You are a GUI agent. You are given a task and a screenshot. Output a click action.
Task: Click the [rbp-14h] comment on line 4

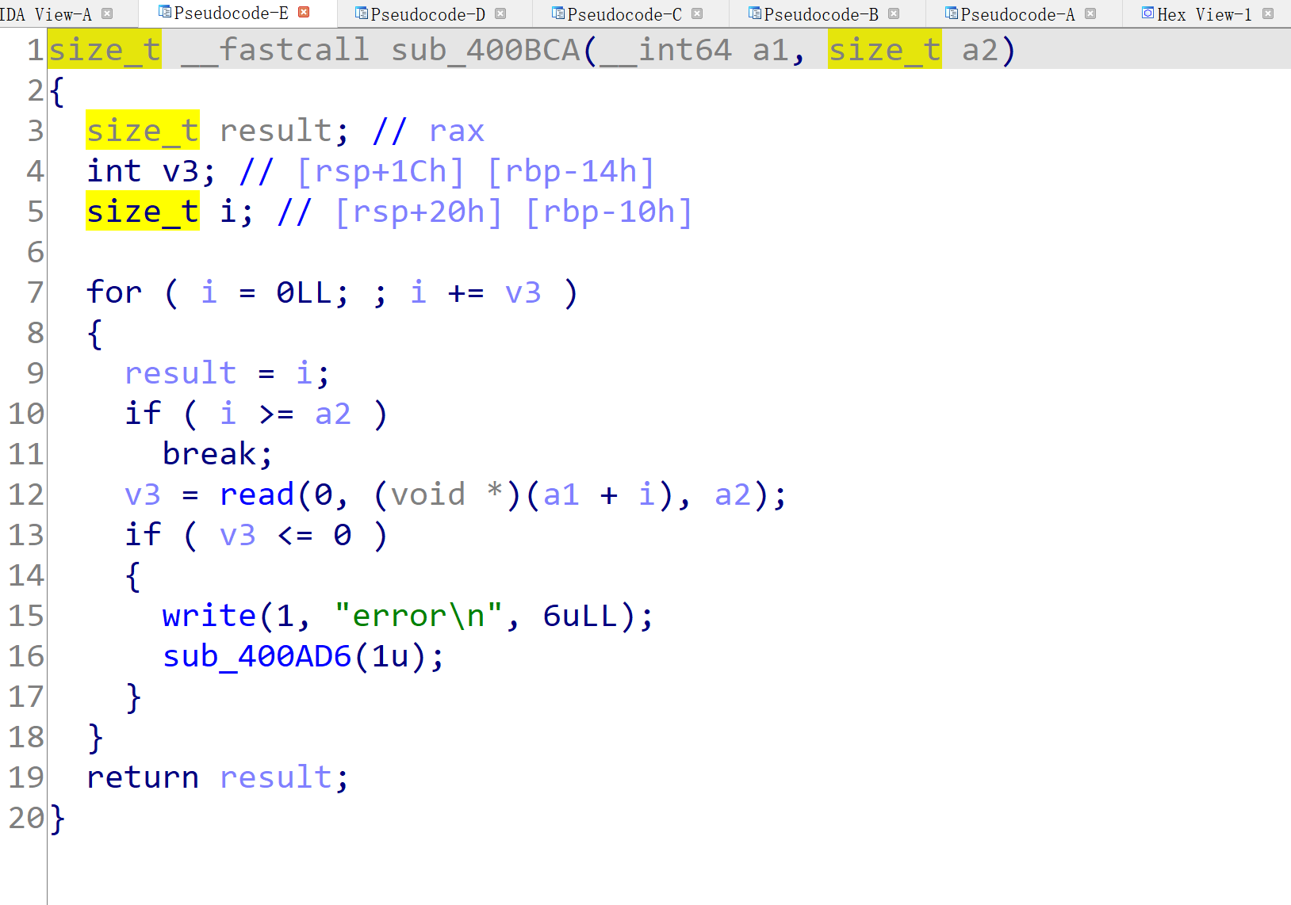click(571, 170)
